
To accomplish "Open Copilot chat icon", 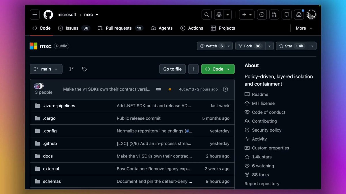I will 219,15.
